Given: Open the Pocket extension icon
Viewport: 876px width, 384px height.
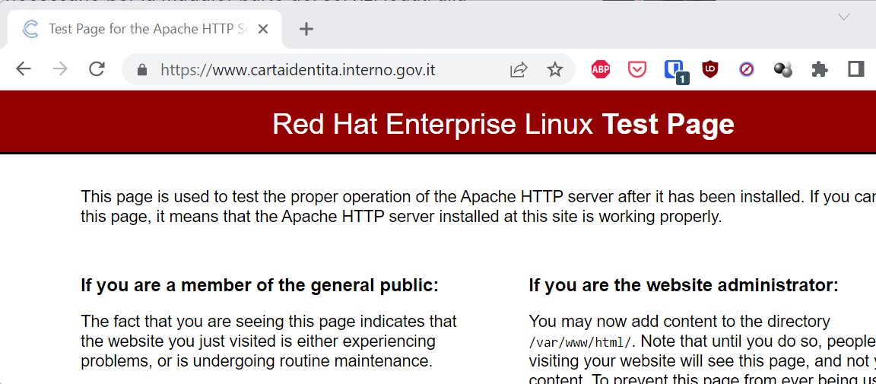Looking at the screenshot, I should point(637,69).
